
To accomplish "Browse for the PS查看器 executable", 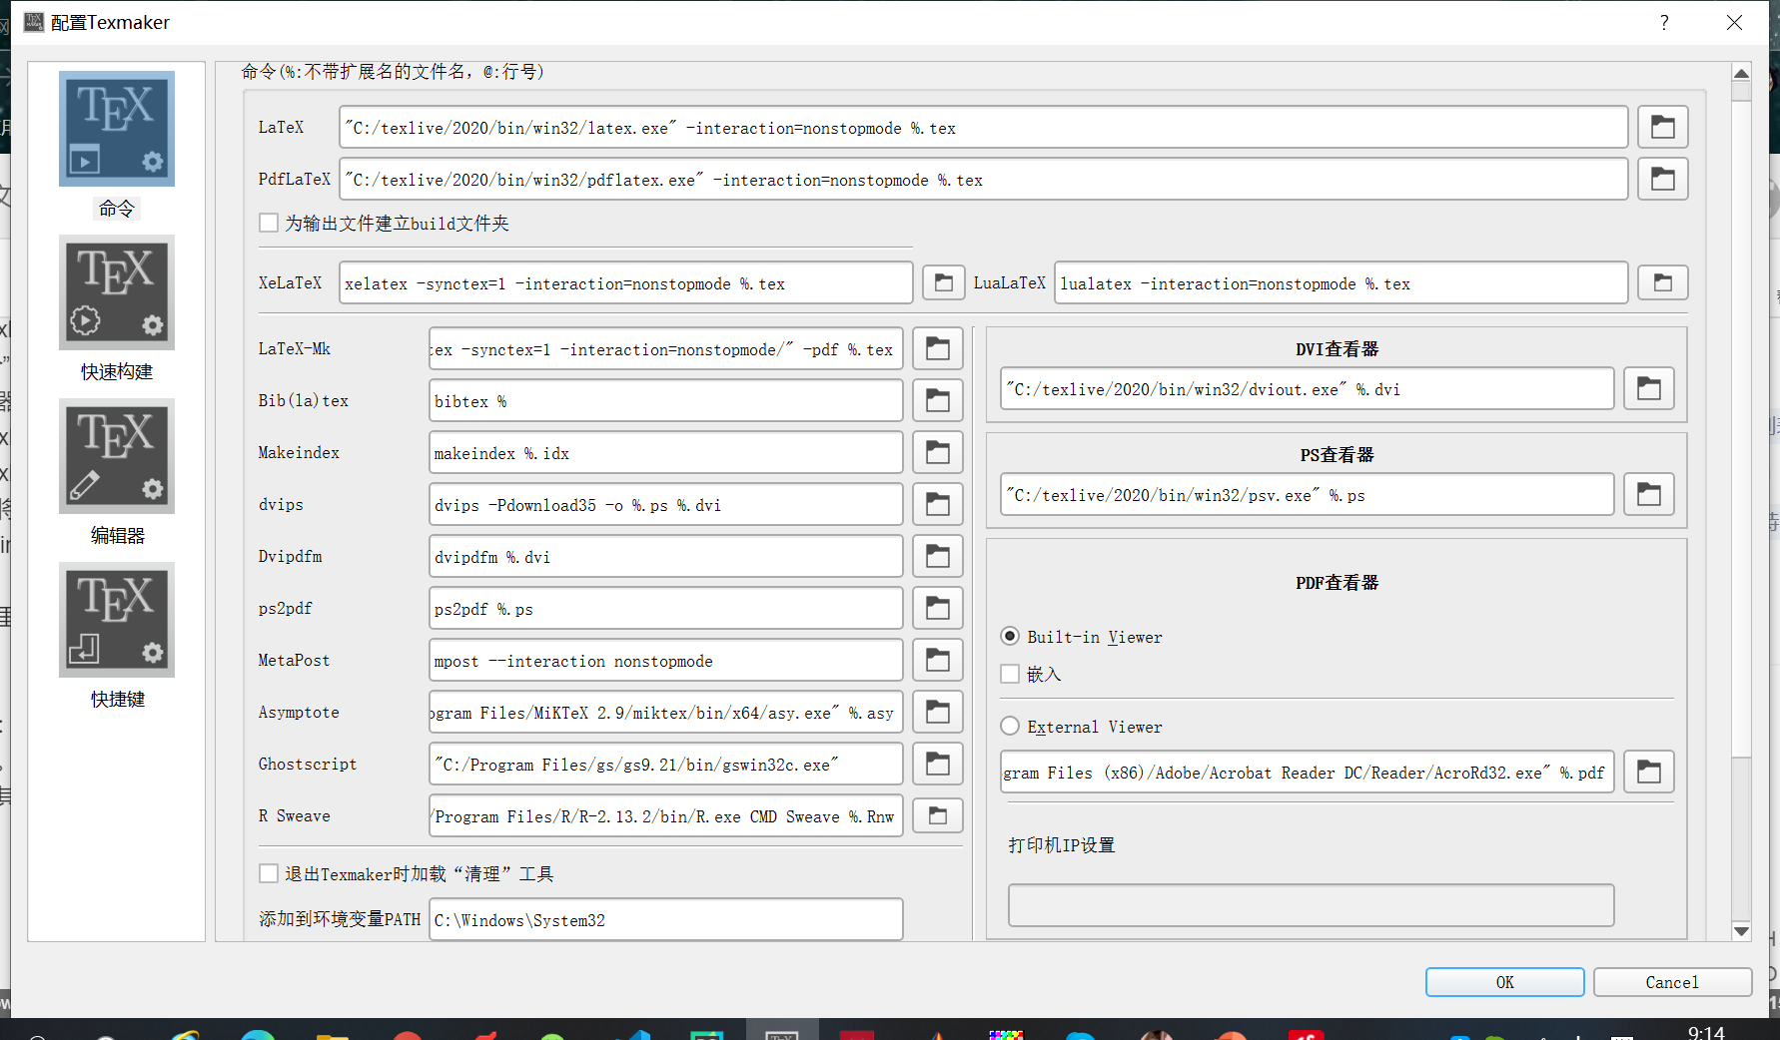I will click(1648, 494).
